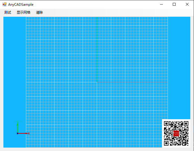The width and height of the screenshot is (194, 151).
Task: Minimize the AnyCADSample window
Action: pyautogui.click(x=161, y=4)
